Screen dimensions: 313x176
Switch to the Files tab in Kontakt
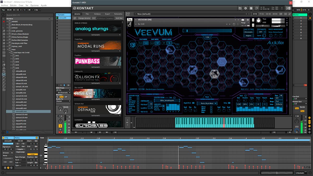point(87,14)
